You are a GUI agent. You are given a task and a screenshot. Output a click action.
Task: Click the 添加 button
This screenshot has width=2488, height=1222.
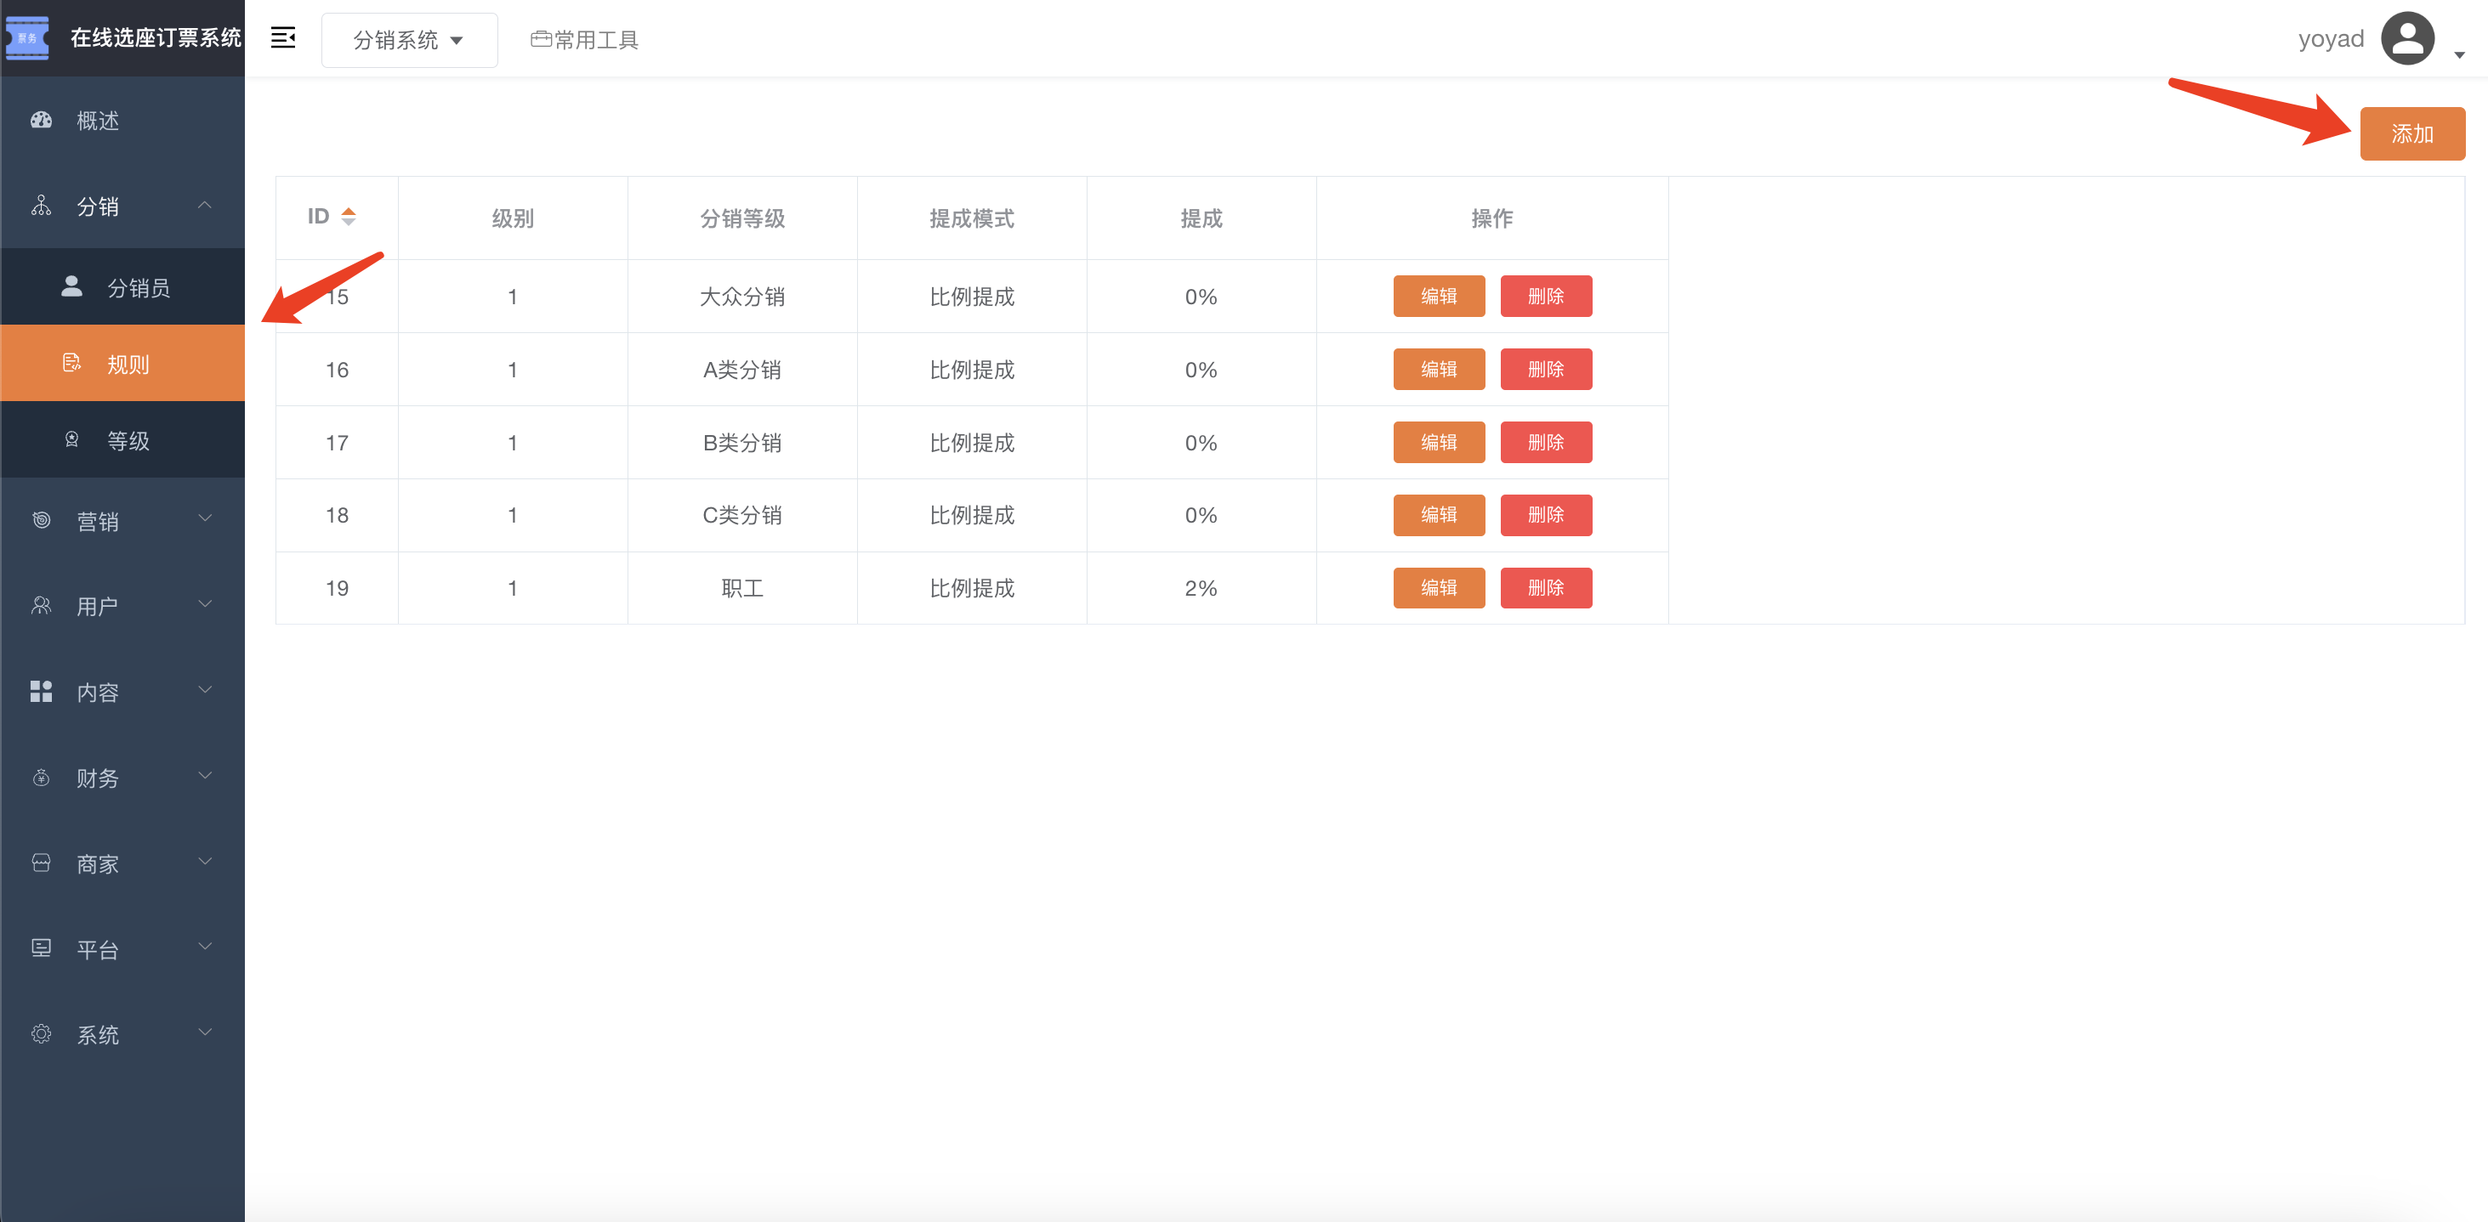[2411, 133]
